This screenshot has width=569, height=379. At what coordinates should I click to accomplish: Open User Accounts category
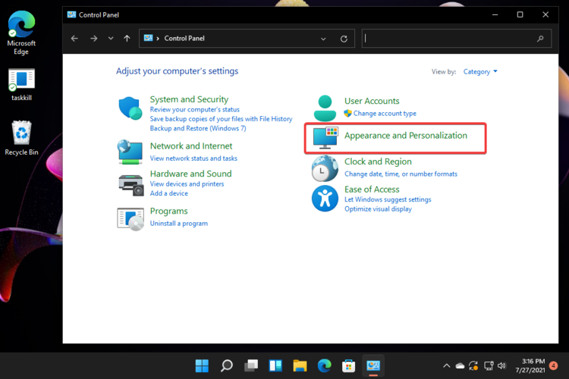click(372, 101)
